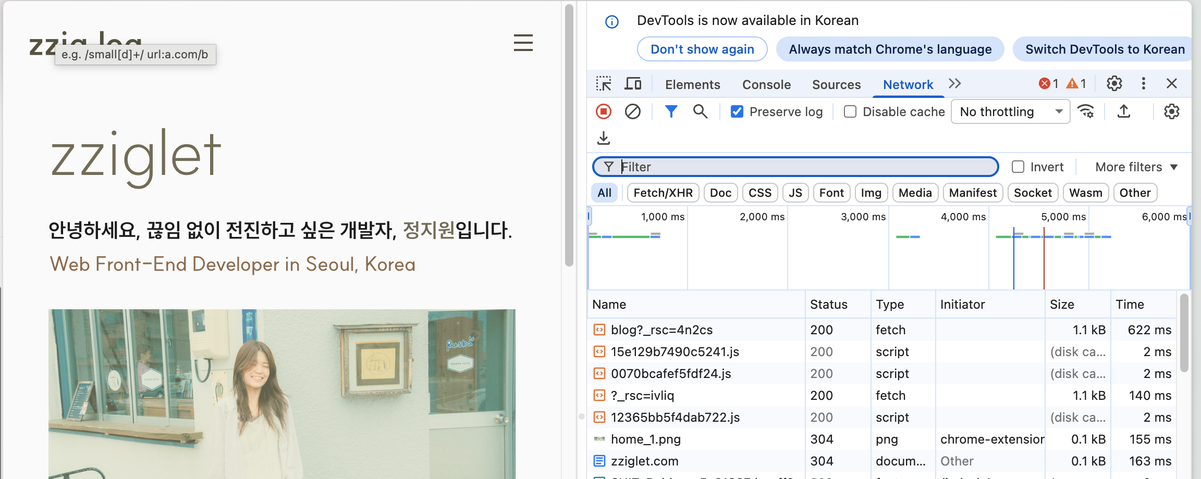This screenshot has height=479, width=1201.
Task: Open network conditions wifi icon
Action: click(1086, 111)
